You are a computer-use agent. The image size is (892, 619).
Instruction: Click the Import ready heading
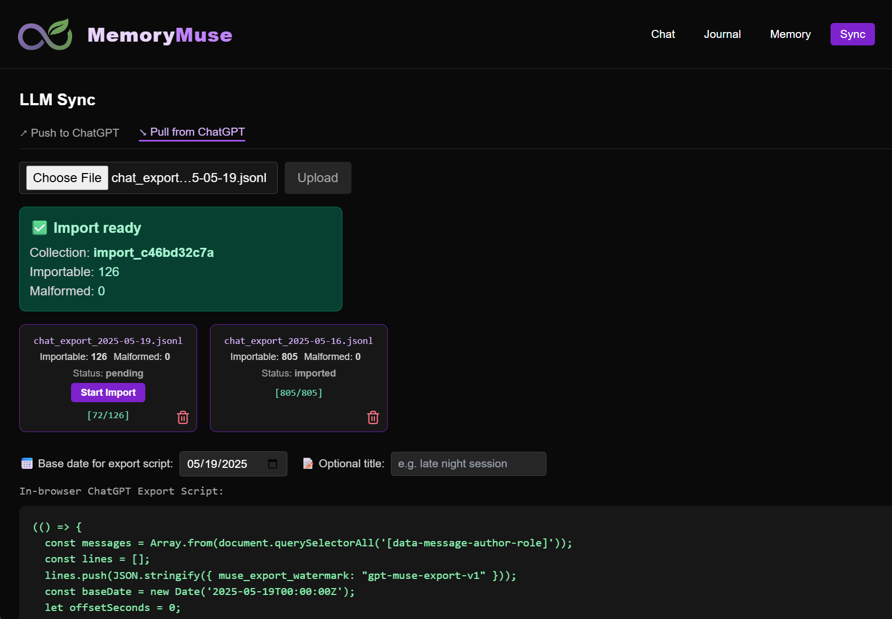click(97, 228)
